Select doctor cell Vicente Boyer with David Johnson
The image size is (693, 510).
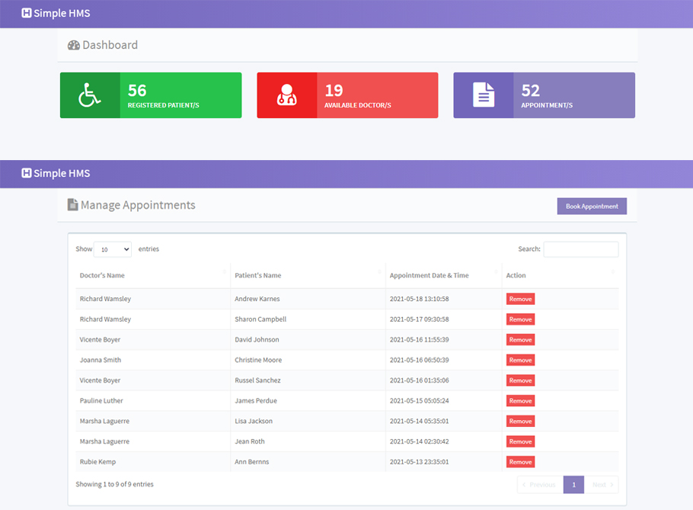coord(100,340)
